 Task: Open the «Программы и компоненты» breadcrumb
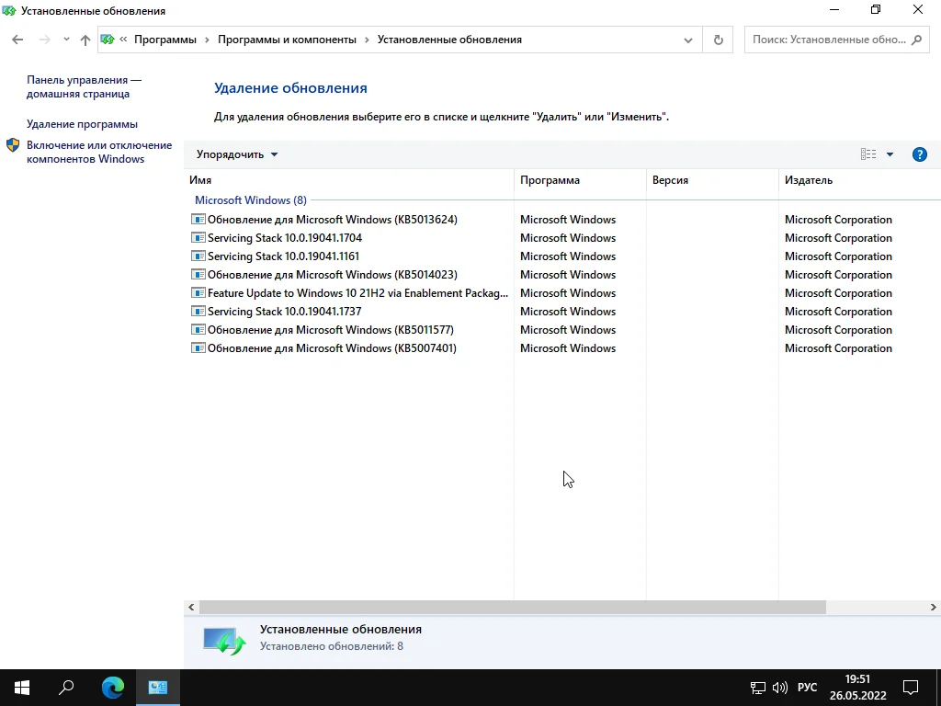click(287, 40)
